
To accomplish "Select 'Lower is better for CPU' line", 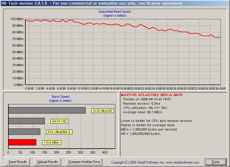I will [157, 121].
